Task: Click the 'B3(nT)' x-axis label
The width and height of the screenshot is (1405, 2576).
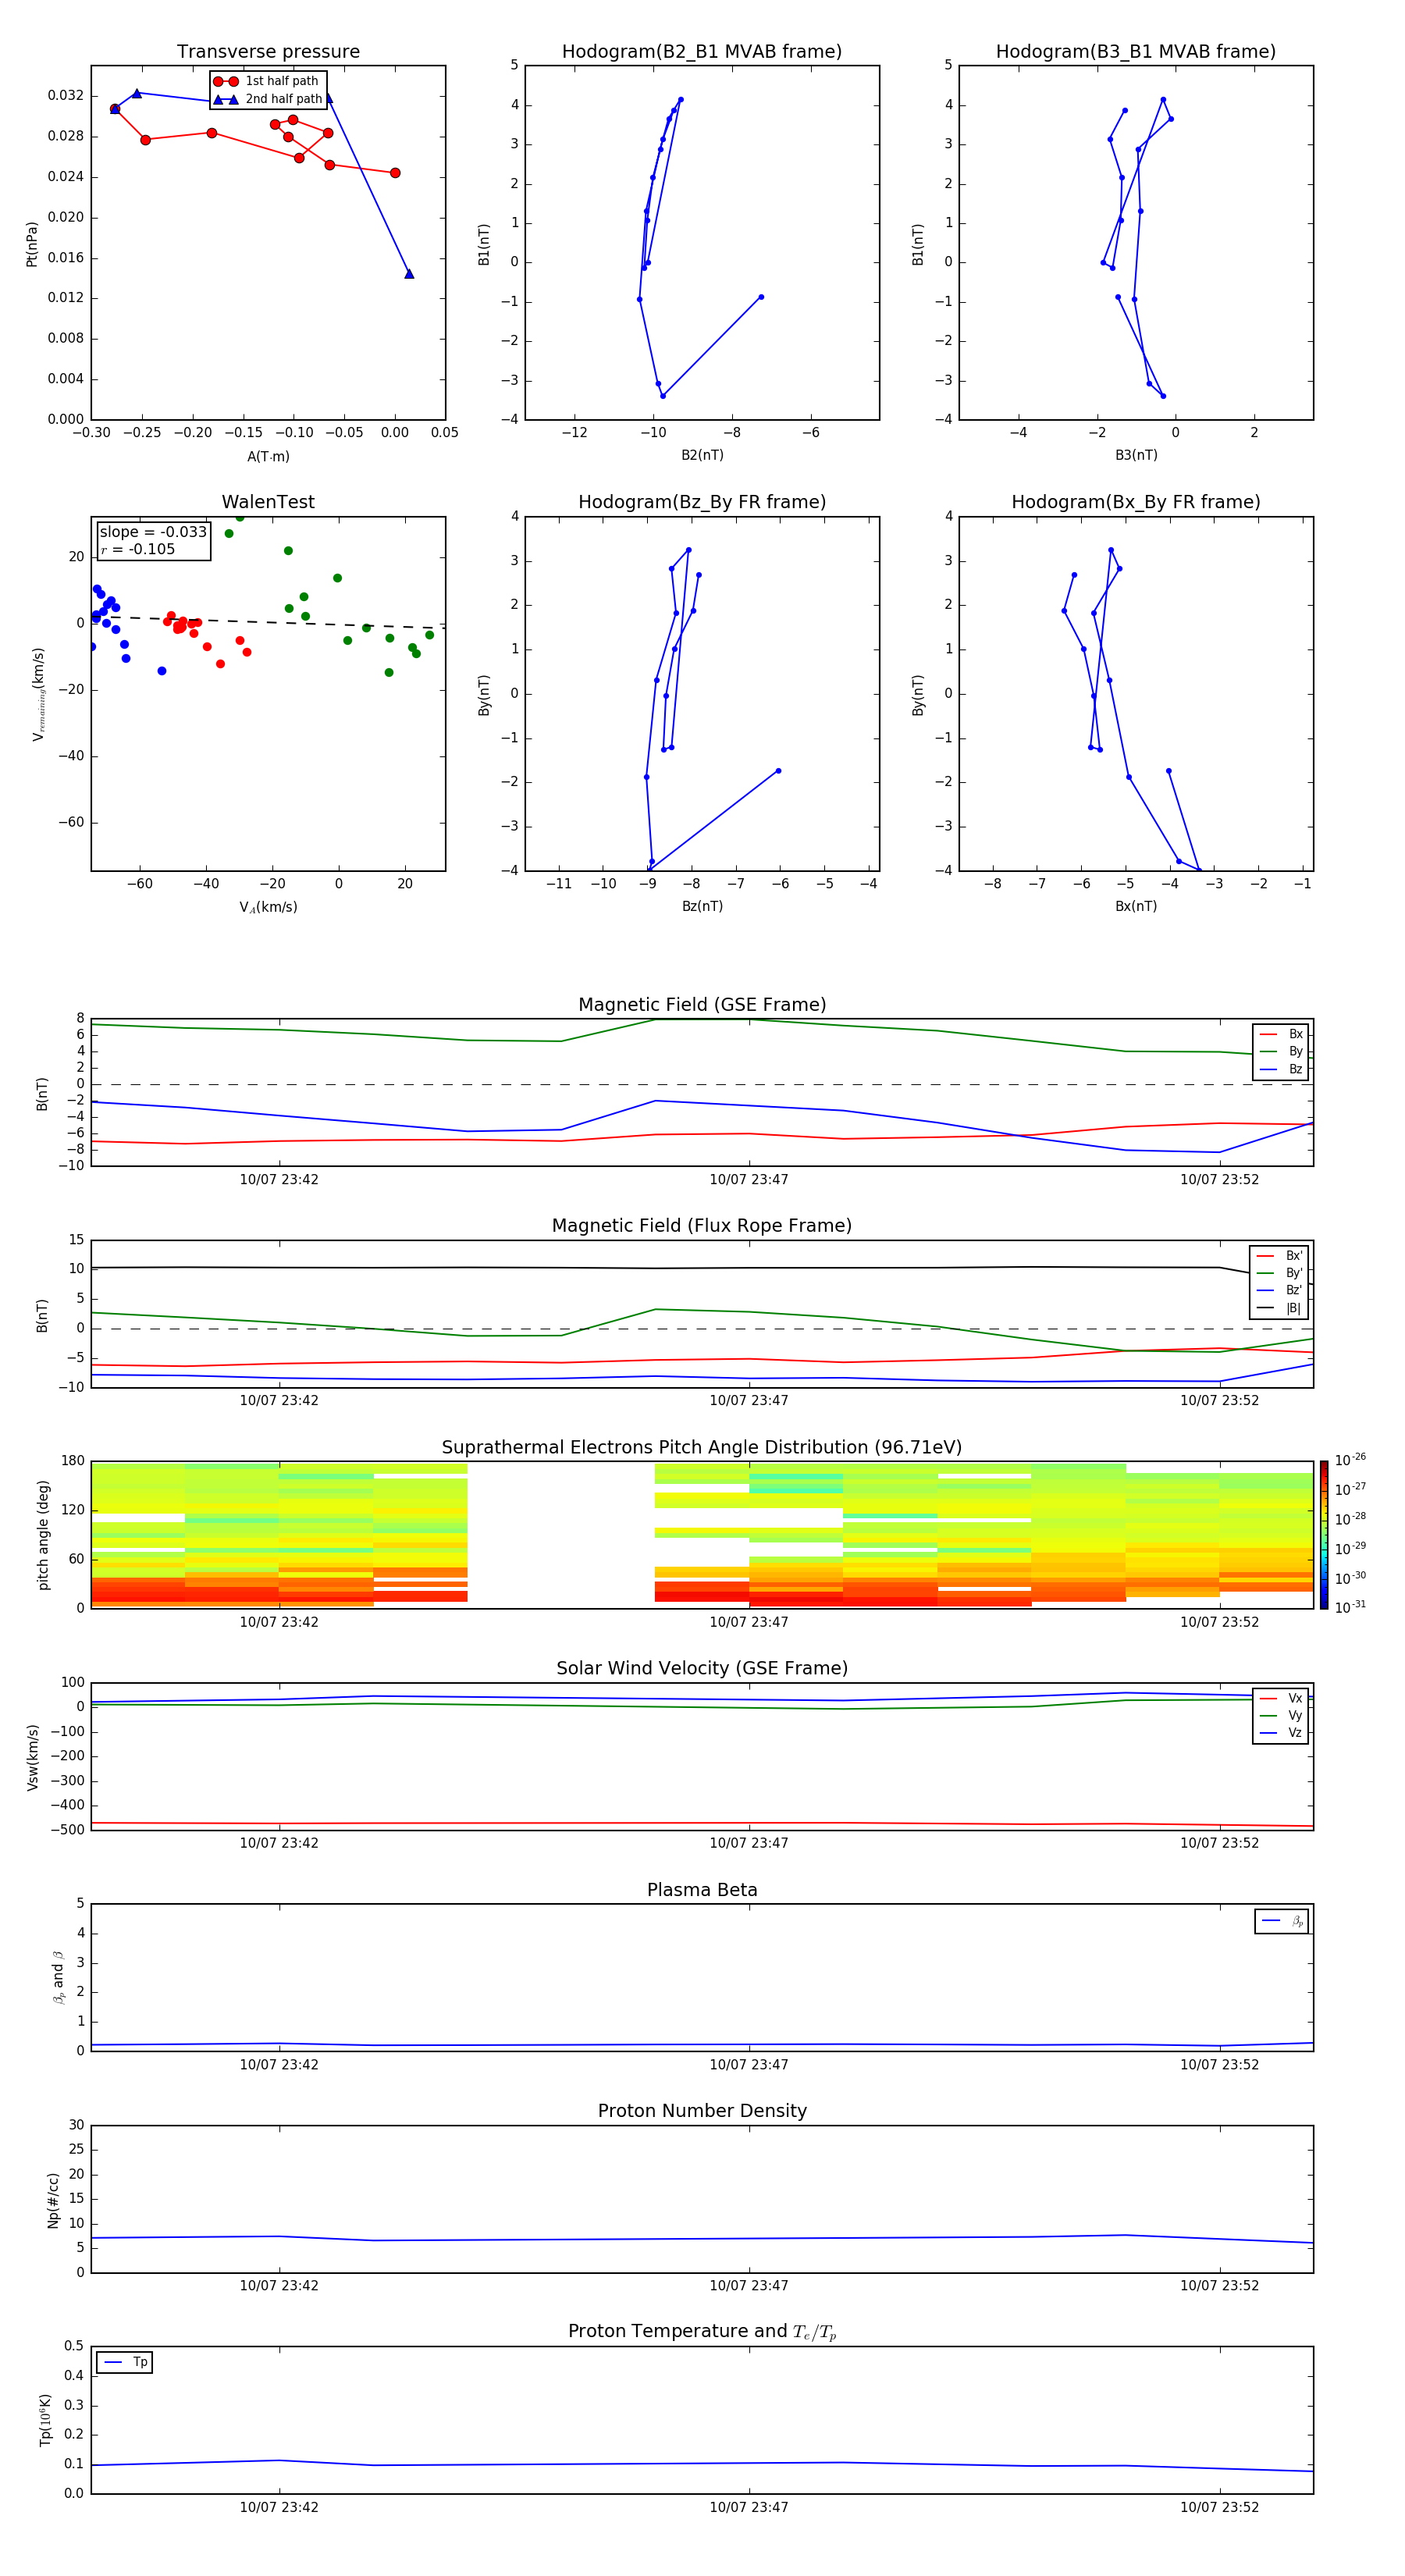Action: (1136, 455)
